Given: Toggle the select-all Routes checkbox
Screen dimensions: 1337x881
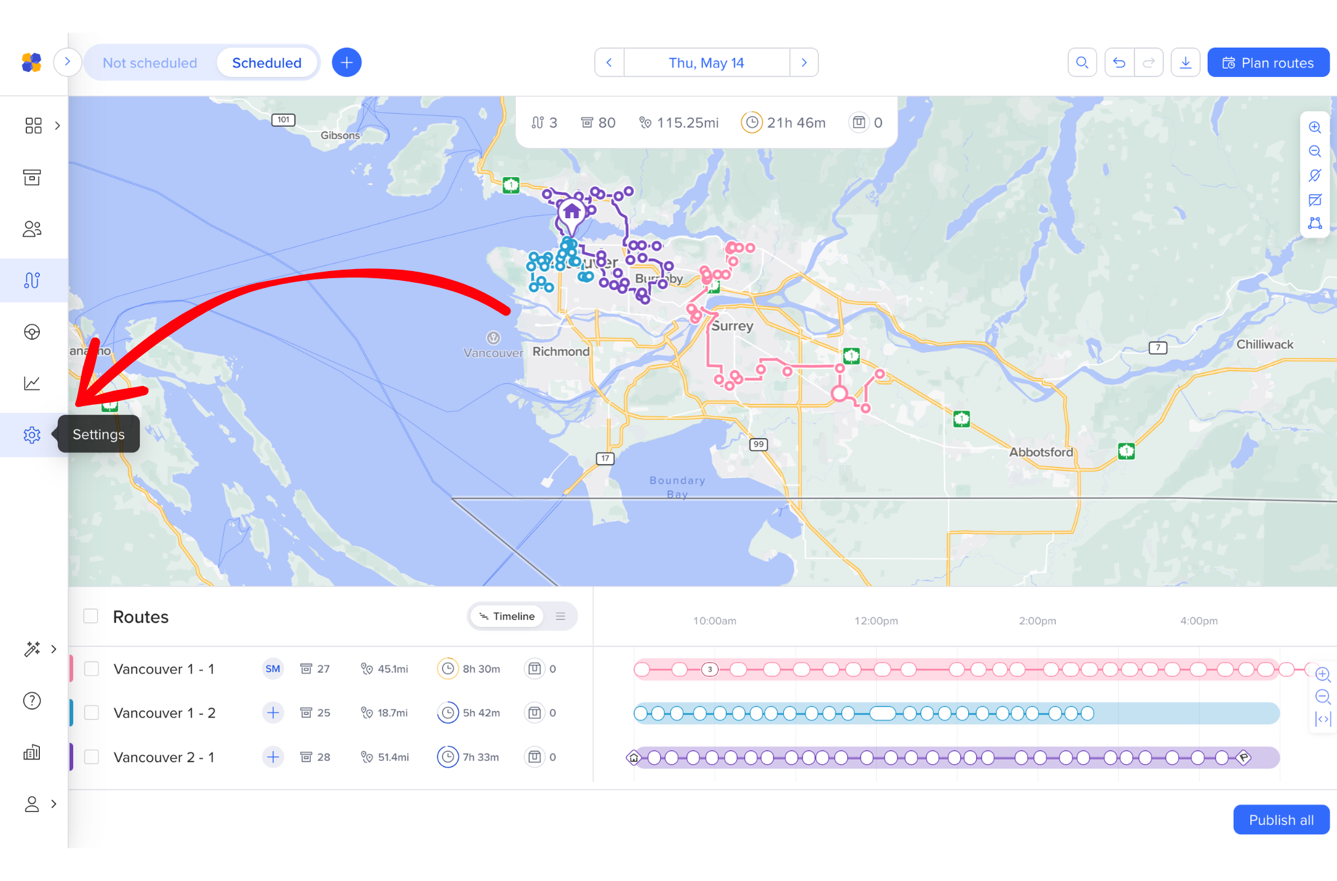Looking at the screenshot, I should click(91, 617).
